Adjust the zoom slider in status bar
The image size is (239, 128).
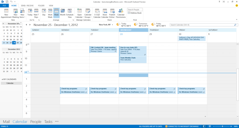222,126
